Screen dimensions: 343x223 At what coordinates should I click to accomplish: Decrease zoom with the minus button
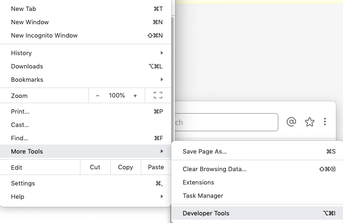point(98,96)
